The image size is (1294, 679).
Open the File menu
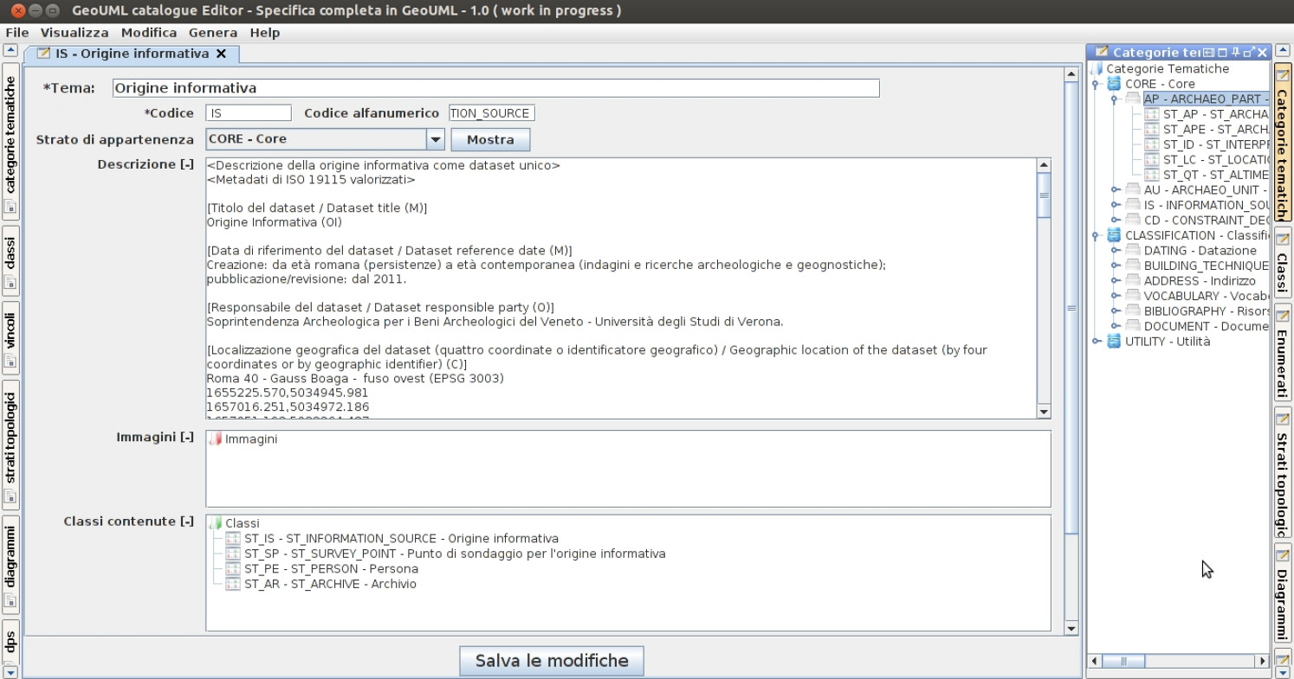pyautogui.click(x=17, y=33)
